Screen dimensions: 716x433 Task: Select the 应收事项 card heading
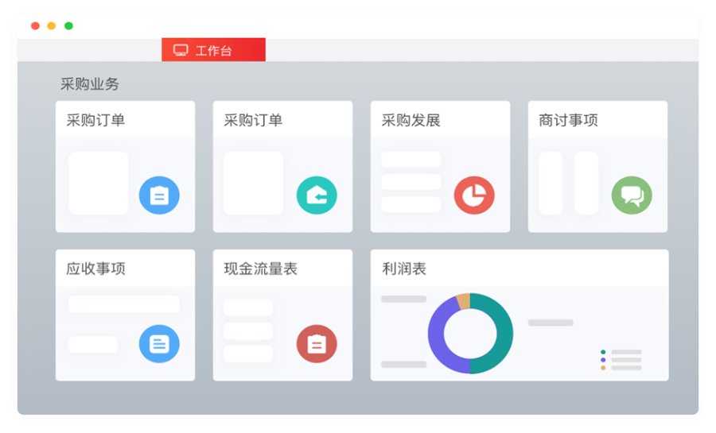click(x=95, y=269)
